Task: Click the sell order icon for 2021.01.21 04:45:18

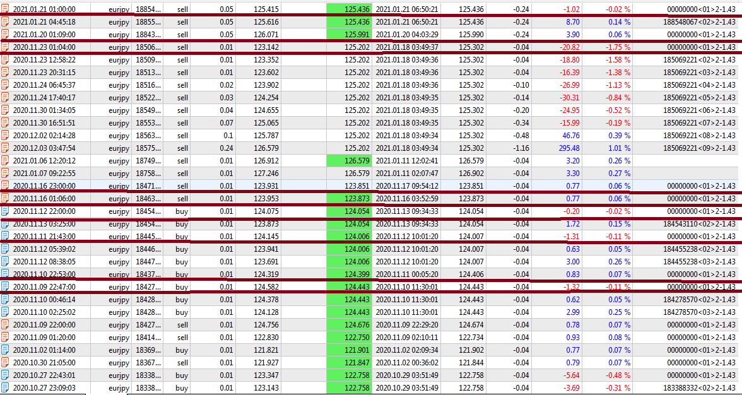Action: pyautogui.click(x=5, y=21)
